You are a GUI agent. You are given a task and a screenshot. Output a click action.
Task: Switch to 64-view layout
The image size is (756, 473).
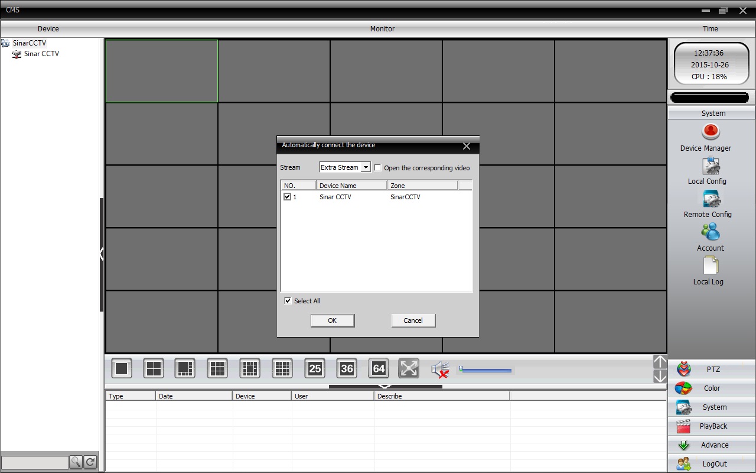(379, 369)
